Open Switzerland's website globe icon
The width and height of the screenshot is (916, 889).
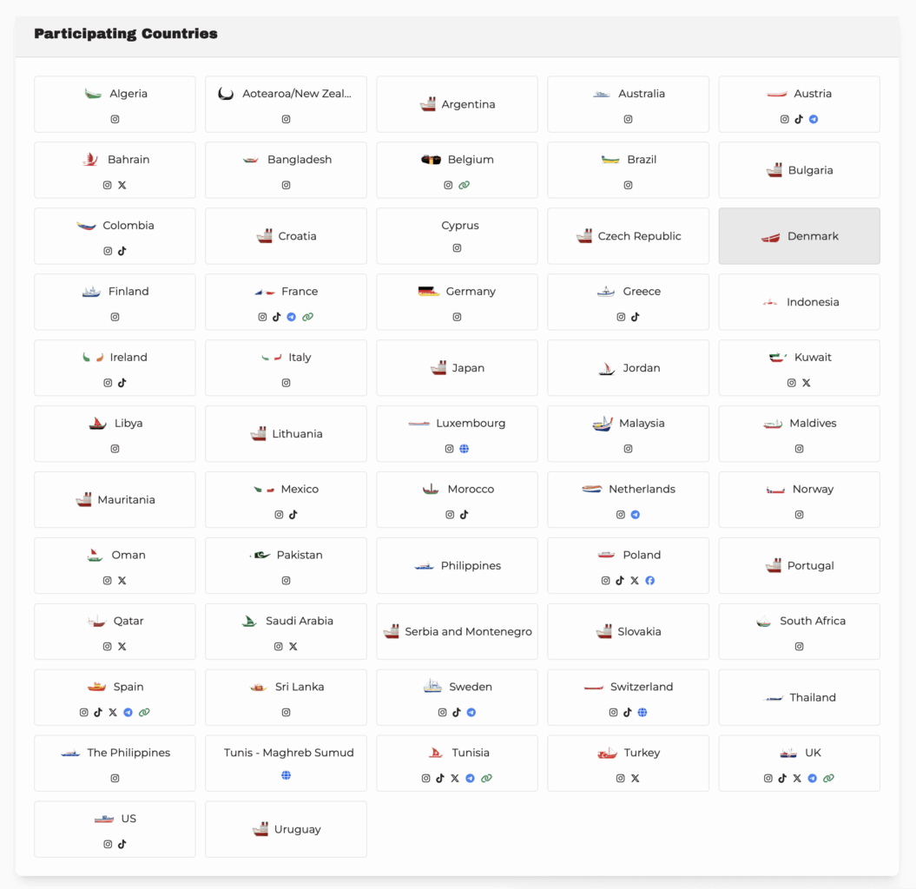(643, 713)
